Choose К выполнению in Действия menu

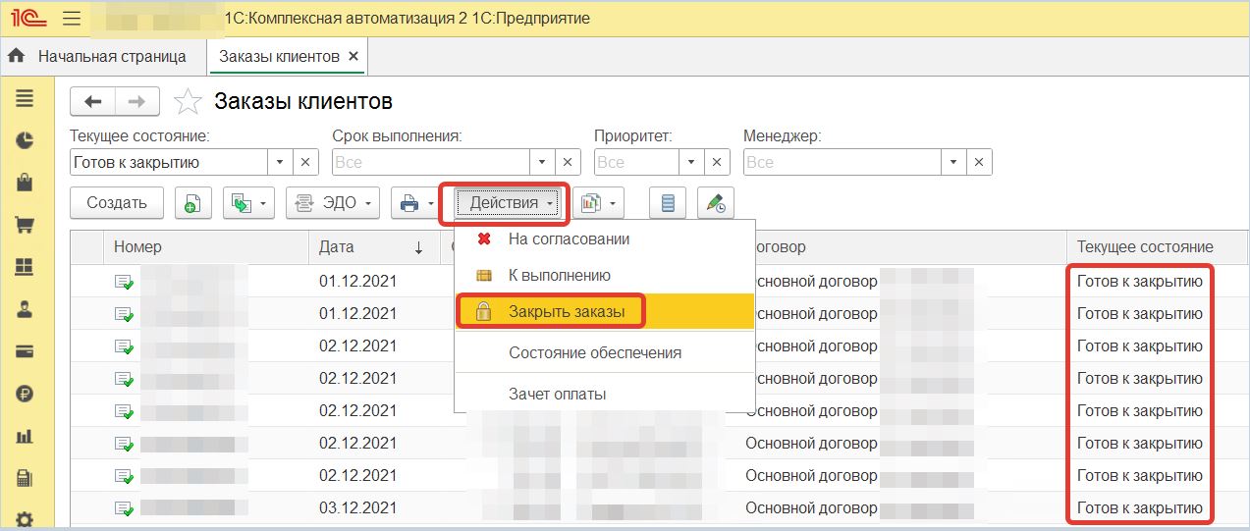(x=559, y=276)
